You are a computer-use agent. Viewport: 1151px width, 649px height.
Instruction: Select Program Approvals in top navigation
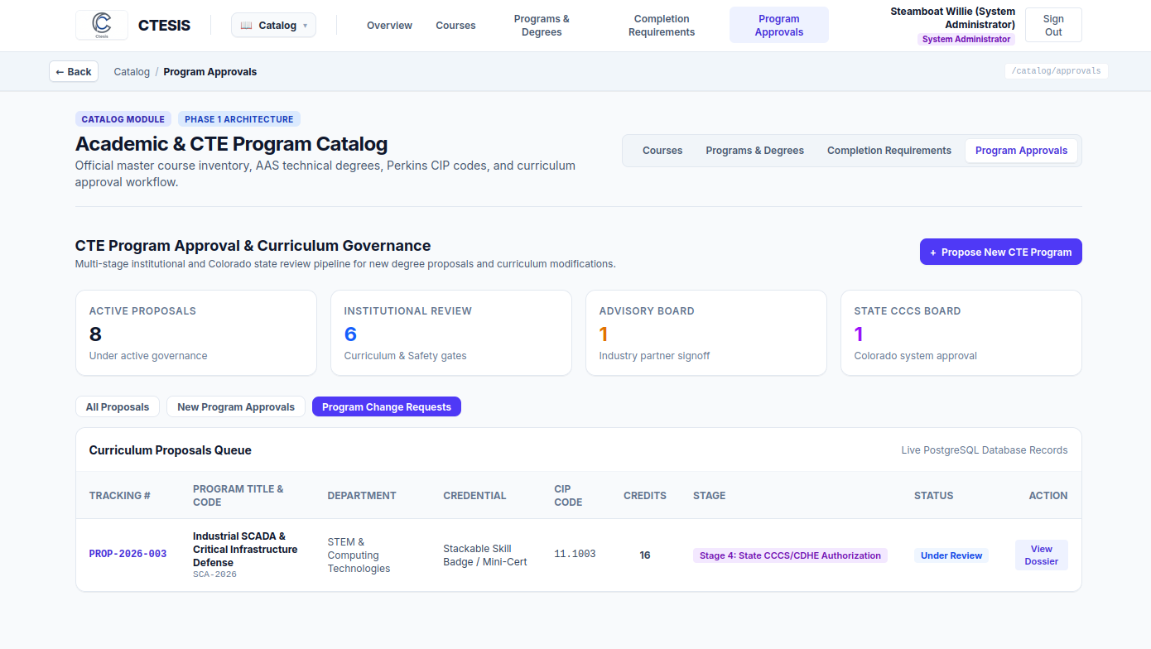point(779,26)
